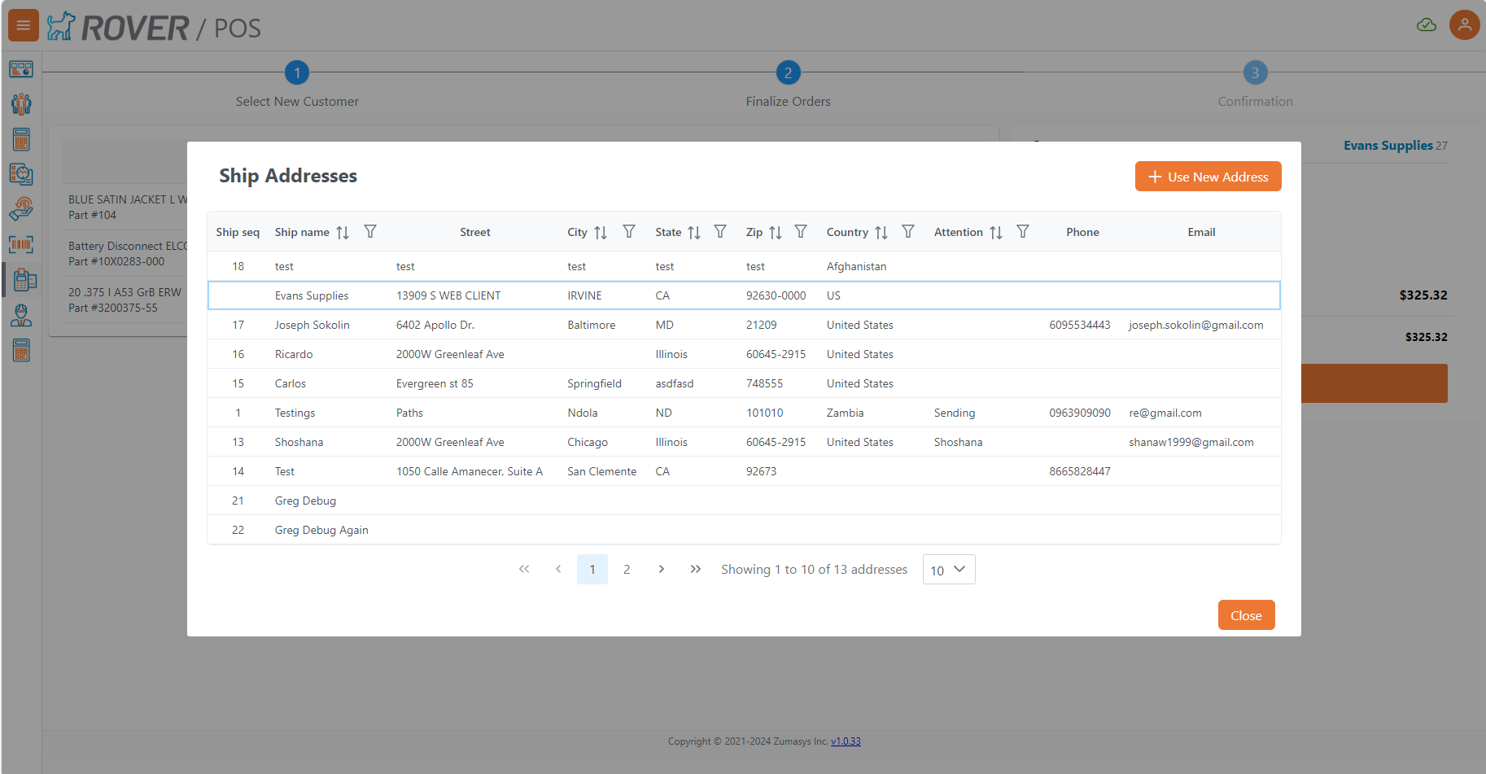Go to next page of addresses
1486x774 pixels.
pos(661,570)
